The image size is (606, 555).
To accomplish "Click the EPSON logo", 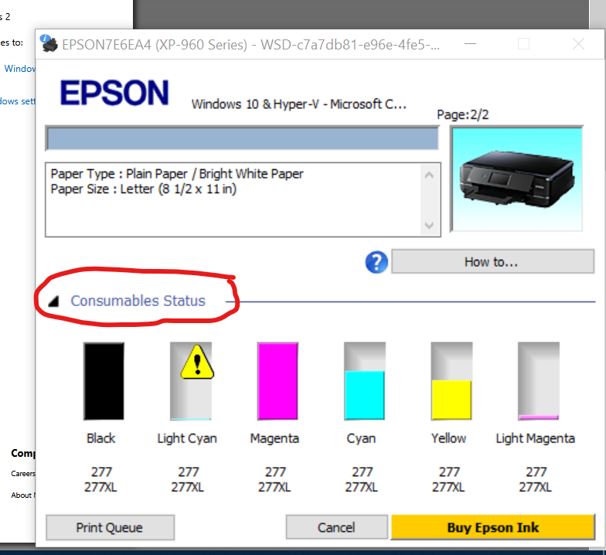I will [x=114, y=93].
